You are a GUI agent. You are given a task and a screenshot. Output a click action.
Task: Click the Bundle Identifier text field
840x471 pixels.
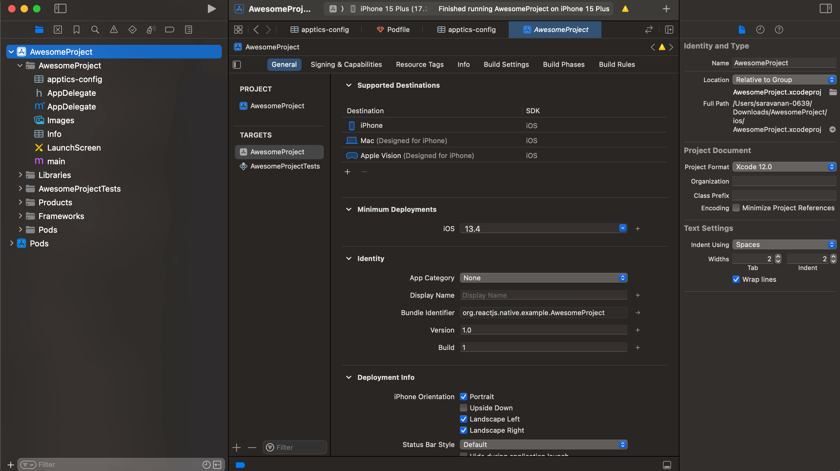pos(543,312)
